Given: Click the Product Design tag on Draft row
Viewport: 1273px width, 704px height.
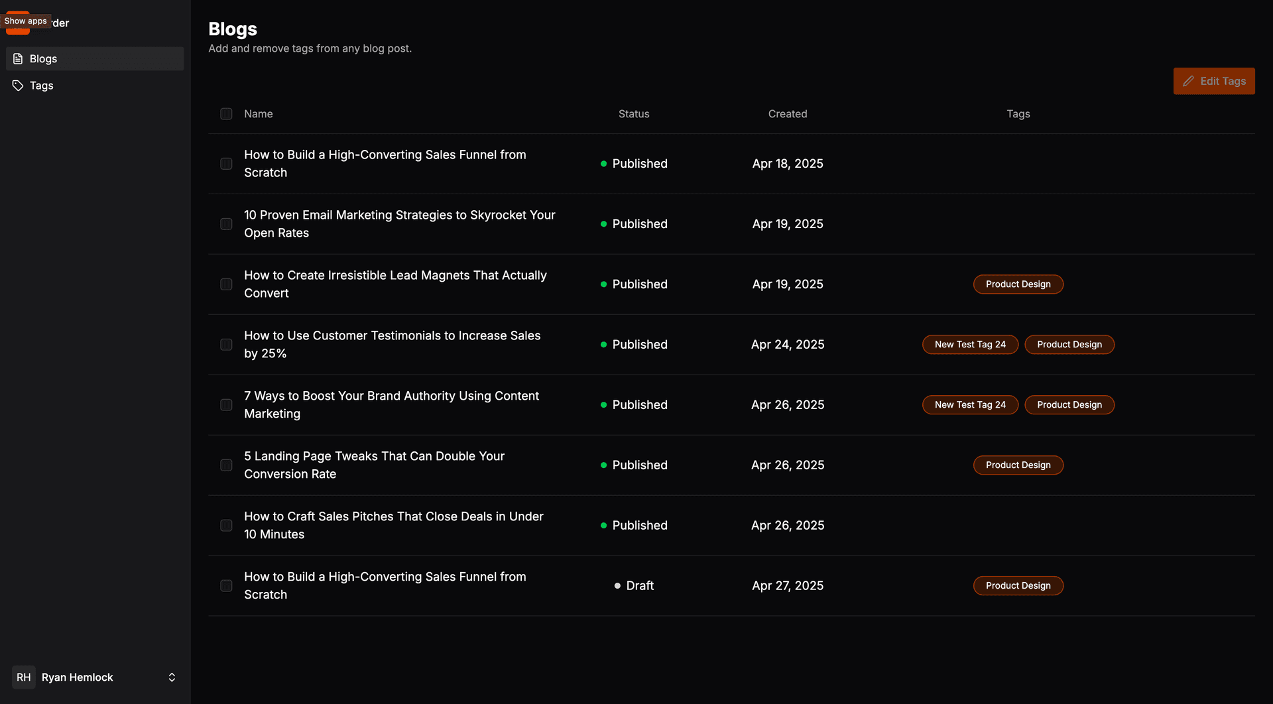Looking at the screenshot, I should click(1018, 586).
